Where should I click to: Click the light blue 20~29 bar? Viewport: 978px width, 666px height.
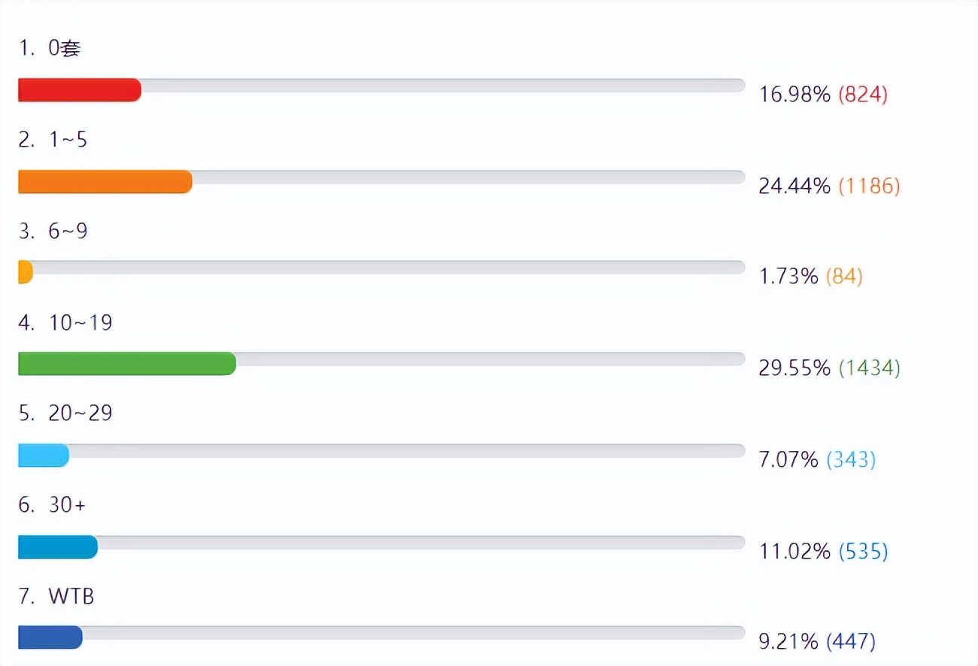[43, 456]
